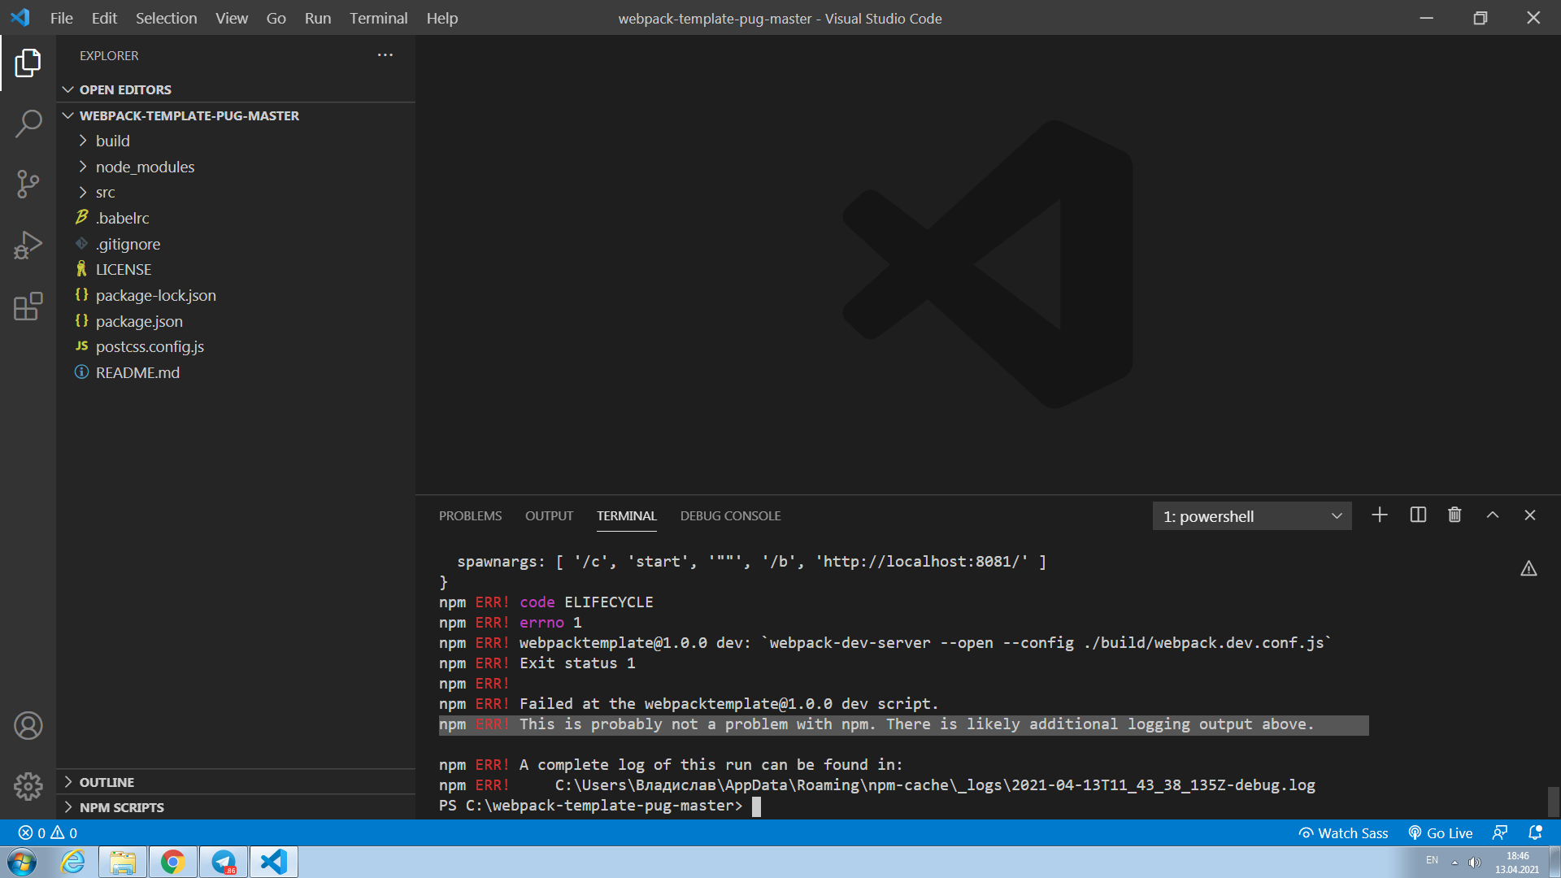The image size is (1561, 878).
Task: Expand the node_modules folder
Action: 236,167
